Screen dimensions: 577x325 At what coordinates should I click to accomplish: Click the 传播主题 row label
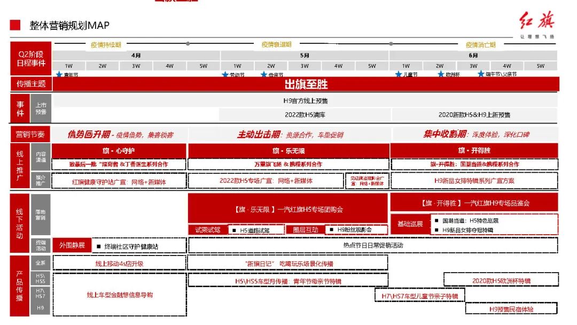31,84
